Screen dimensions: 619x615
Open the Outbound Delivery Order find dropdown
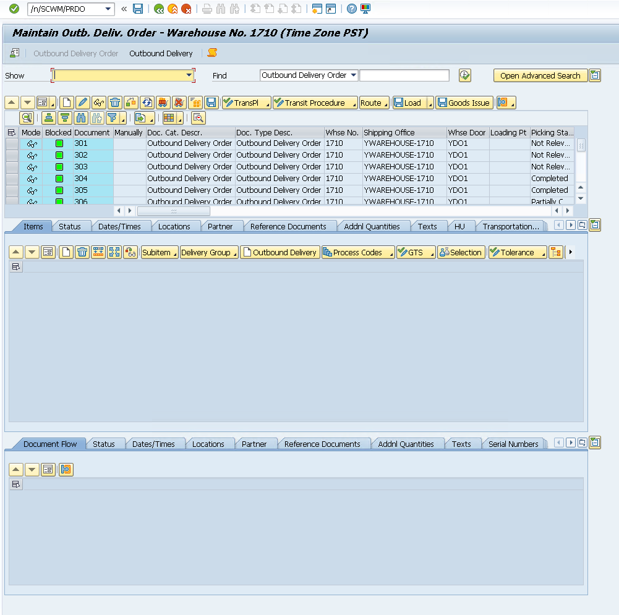tap(354, 75)
